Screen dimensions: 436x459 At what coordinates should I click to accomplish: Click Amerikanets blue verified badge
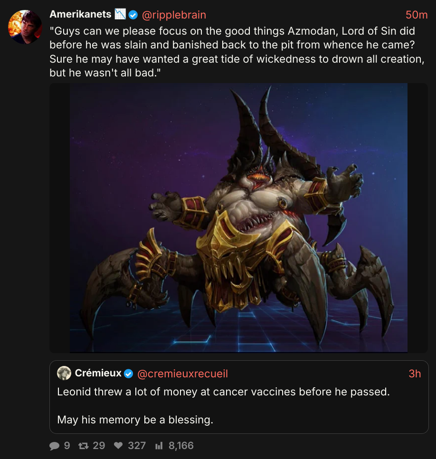point(133,15)
